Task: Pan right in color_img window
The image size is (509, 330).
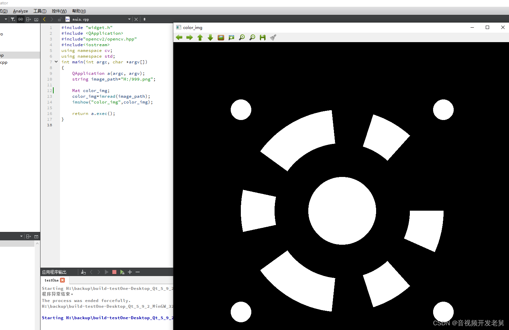Action: click(x=190, y=37)
